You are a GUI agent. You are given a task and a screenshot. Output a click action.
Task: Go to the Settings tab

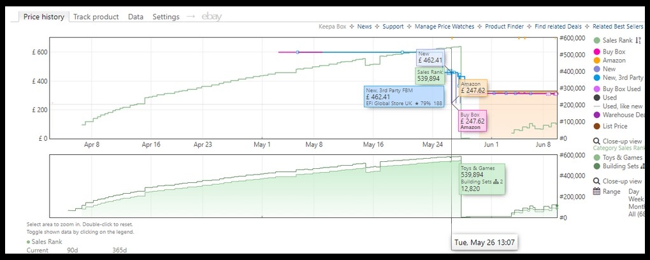(166, 17)
